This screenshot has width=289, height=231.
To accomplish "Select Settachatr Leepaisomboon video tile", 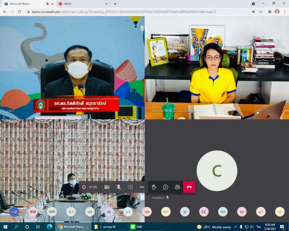I will coord(217,68).
